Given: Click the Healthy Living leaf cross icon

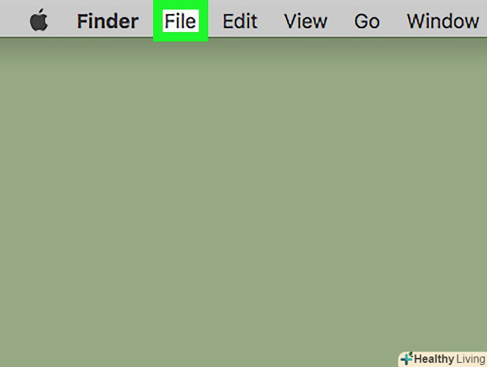Looking at the screenshot, I should click(x=407, y=358).
